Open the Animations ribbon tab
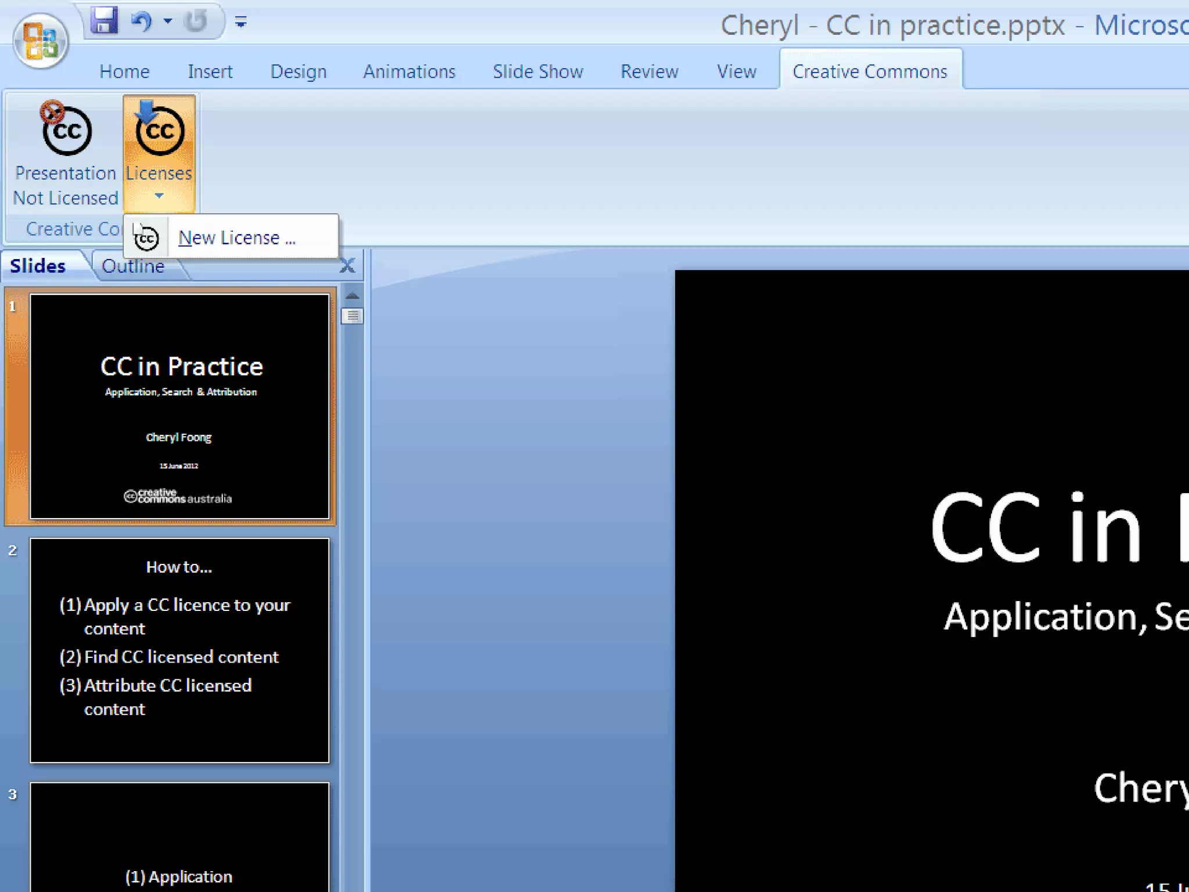Viewport: 1189px width, 892px height. tap(409, 71)
